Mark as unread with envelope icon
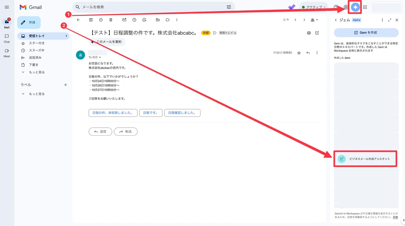The image size is (405, 226). pos(124,20)
